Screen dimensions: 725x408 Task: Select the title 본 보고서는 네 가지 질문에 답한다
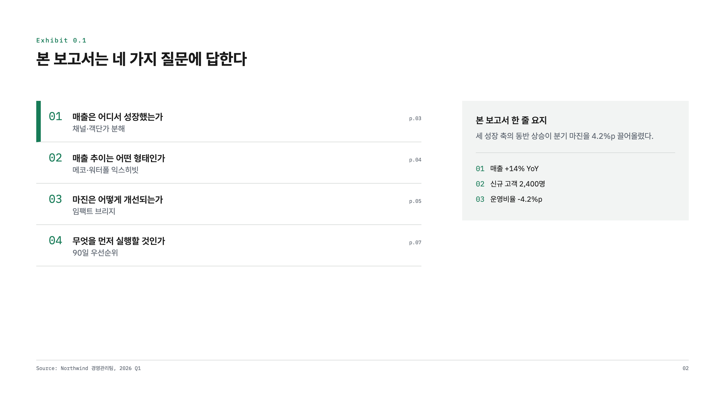141,59
